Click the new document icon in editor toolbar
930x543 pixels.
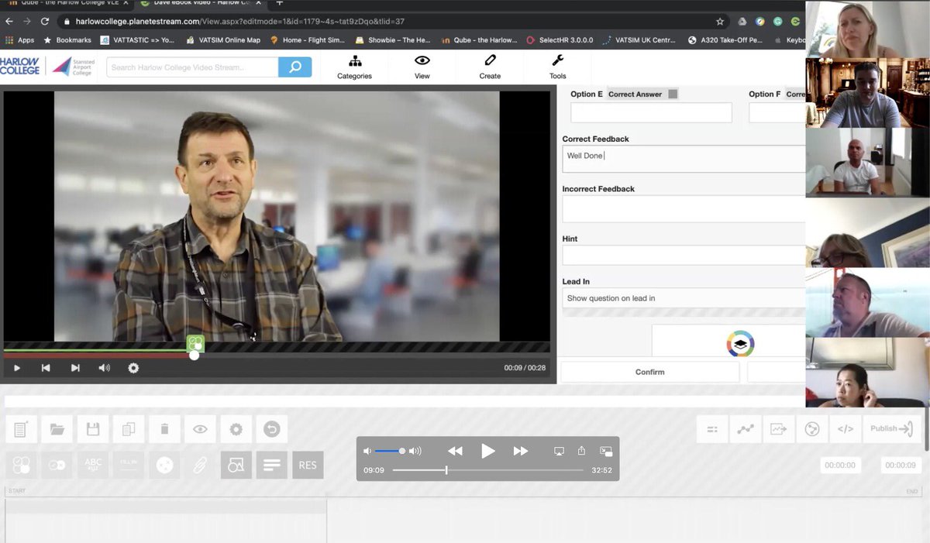[x=22, y=429]
